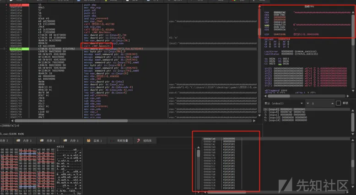
Task: Select argument row 3: [esp+C]
Action: (285, 115)
